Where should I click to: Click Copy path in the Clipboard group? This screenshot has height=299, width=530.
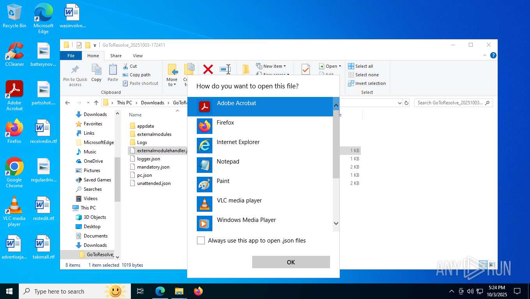(x=136, y=75)
